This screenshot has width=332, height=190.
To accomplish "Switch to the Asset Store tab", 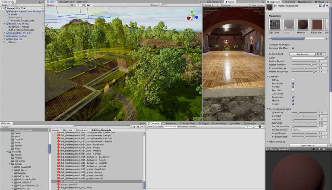I will click(67, 2).
